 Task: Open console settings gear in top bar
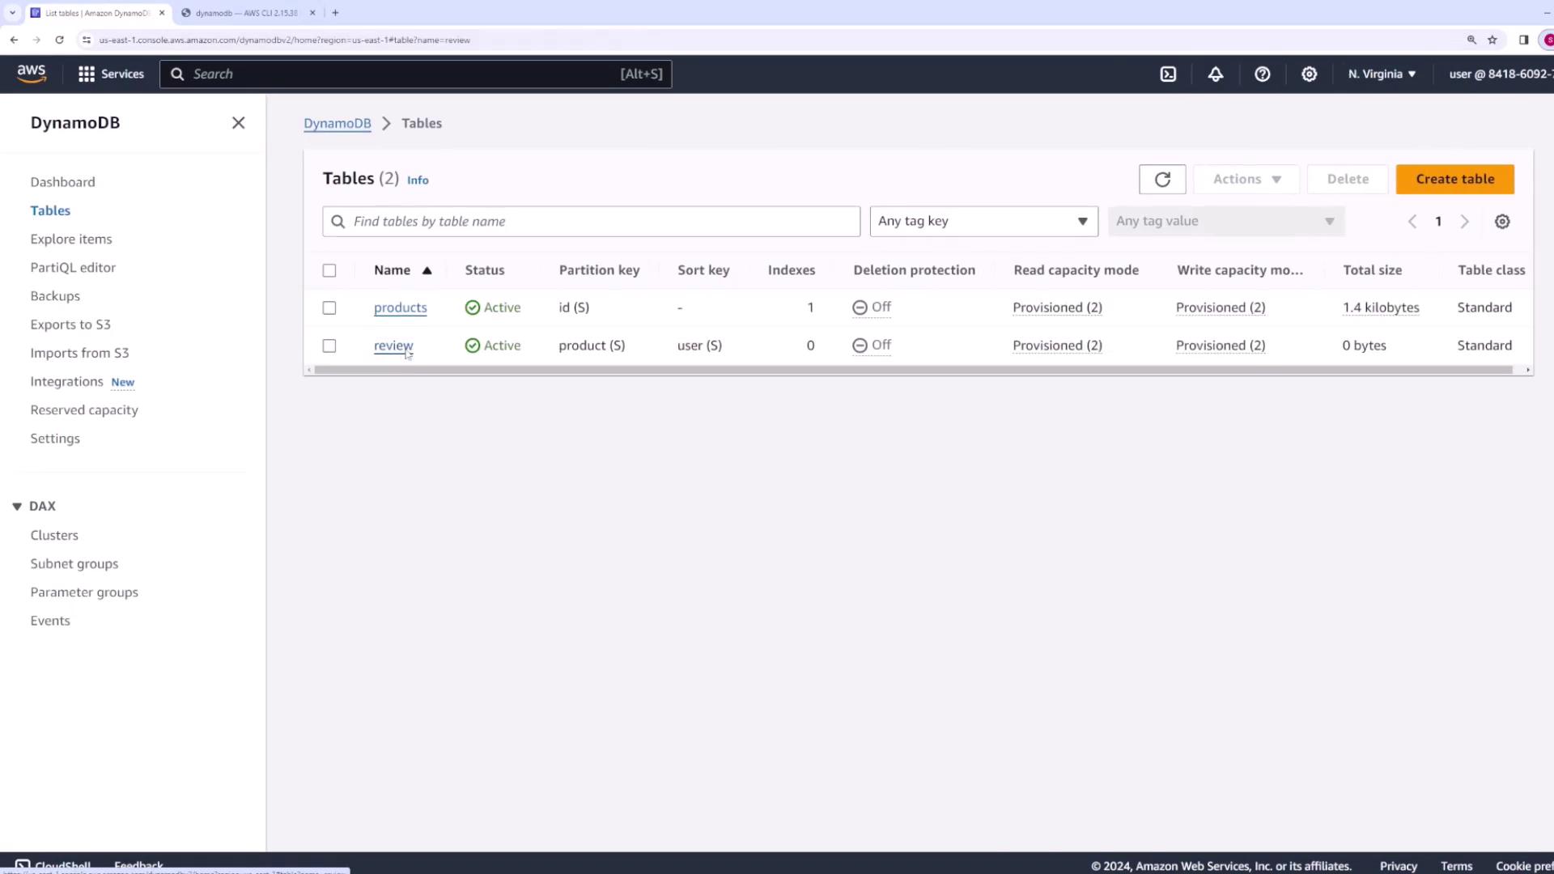pyautogui.click(x=1309, y=74)
